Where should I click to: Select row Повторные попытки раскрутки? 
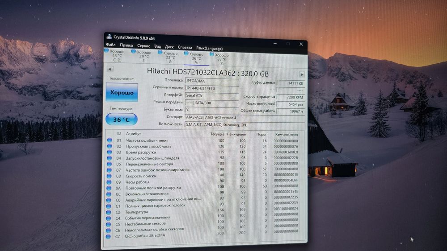(x=202, y=187)
